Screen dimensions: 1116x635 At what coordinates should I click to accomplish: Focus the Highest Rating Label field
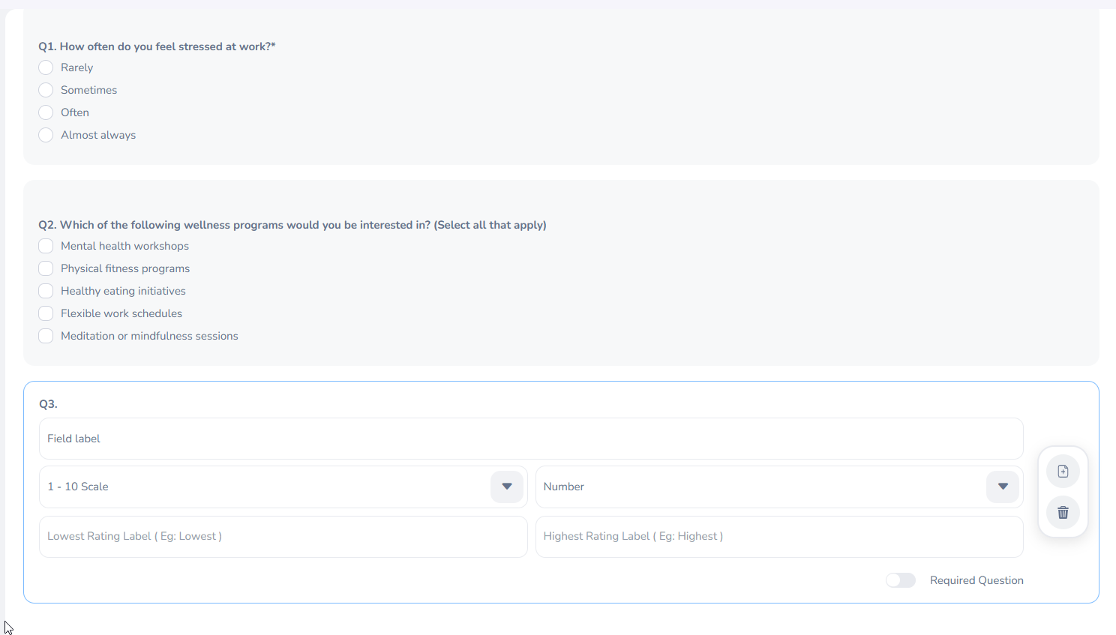click(779, 537)
